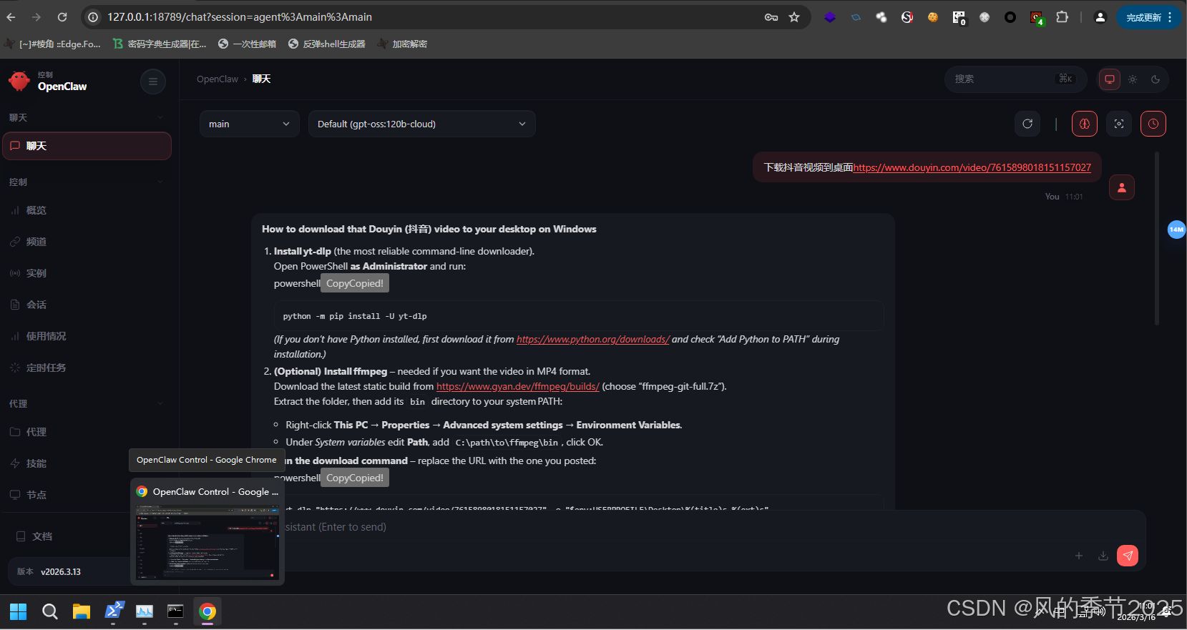Open the 一次性邮箱 bookmark
The height and width of the screenshot is (630, 1187).
247,44
